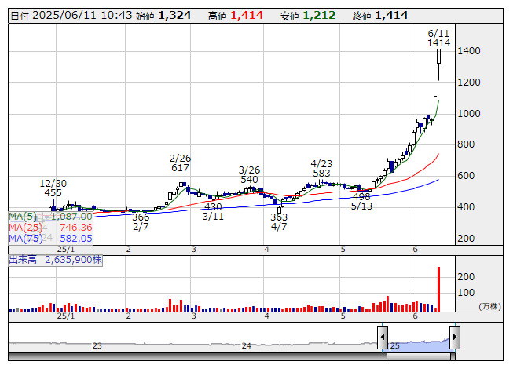
Task: Click the 4/7 low label 363
Action: click(279, 217)
